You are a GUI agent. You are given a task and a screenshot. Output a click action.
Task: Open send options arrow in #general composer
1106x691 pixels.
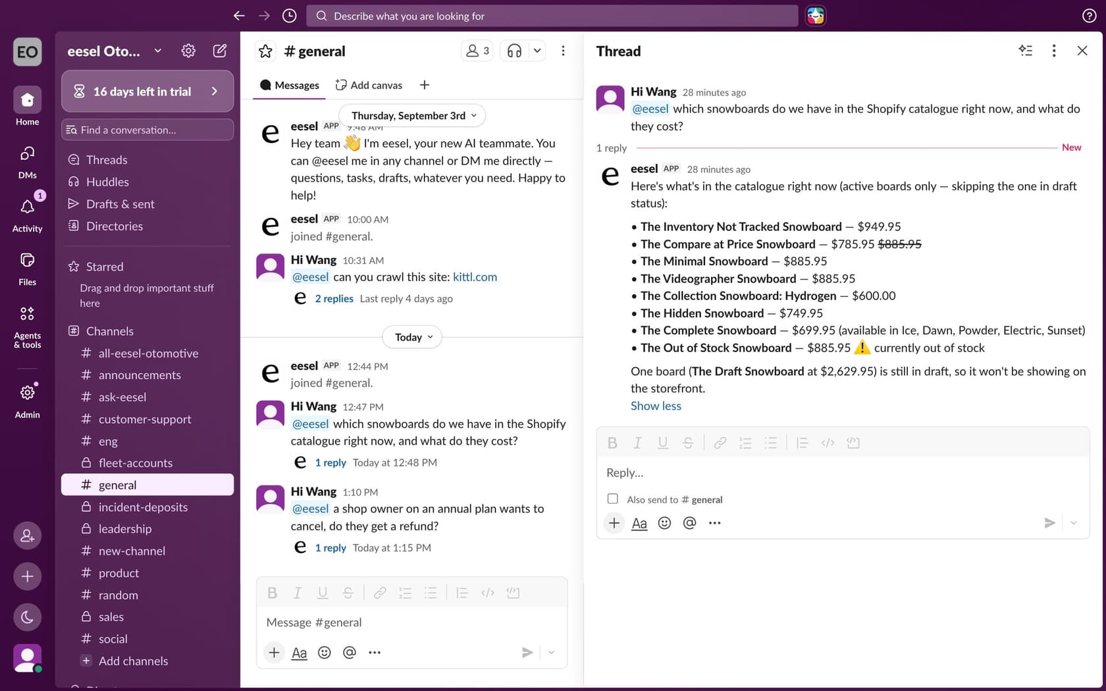552,653
